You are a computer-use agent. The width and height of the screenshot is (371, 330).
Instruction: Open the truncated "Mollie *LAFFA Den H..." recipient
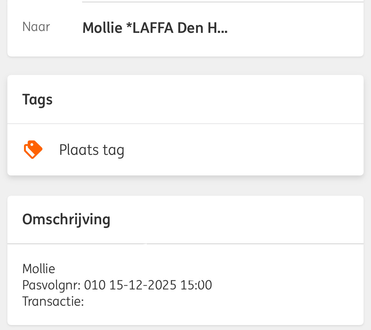(x=155, y=28)
